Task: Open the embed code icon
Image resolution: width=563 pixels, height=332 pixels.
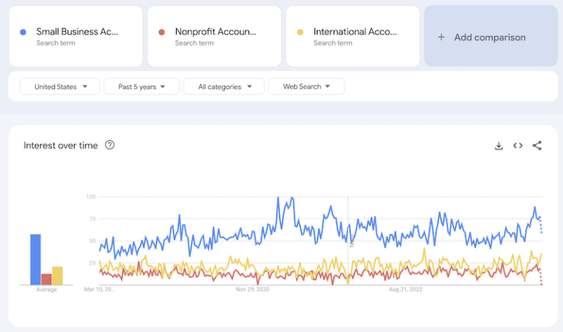Action: click(518, 146)
